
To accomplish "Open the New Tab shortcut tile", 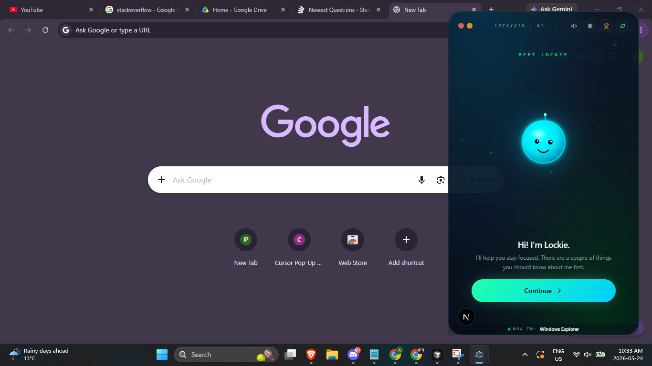I will (x=246, y=247).
